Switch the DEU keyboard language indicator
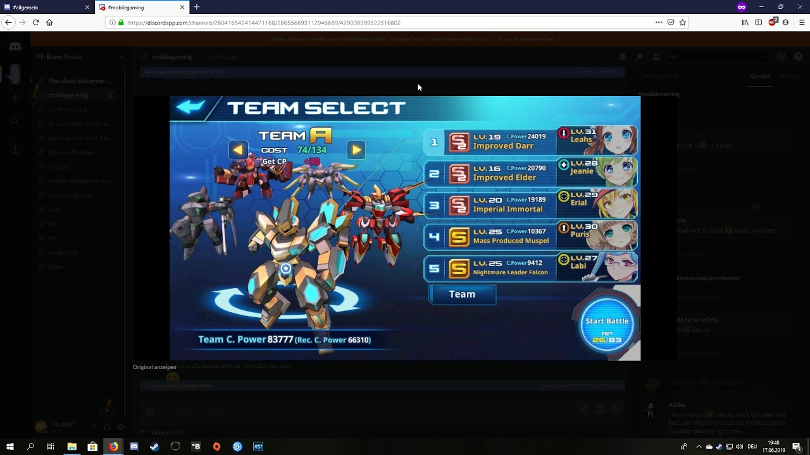 752,447
